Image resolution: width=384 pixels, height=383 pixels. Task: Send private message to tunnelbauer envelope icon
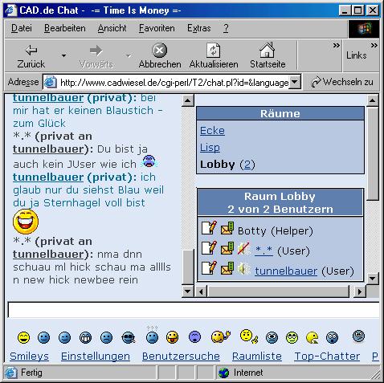227,268
